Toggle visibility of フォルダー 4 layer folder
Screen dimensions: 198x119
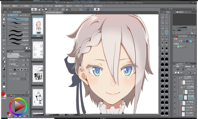(x=175, y=78)
